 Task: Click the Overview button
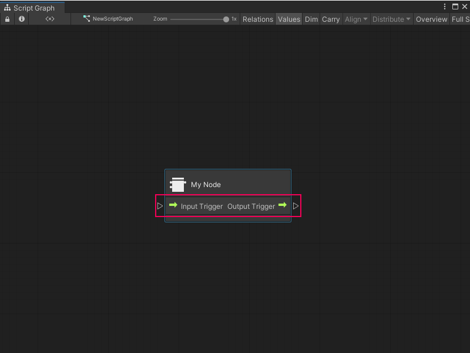(x=431, y=19)
